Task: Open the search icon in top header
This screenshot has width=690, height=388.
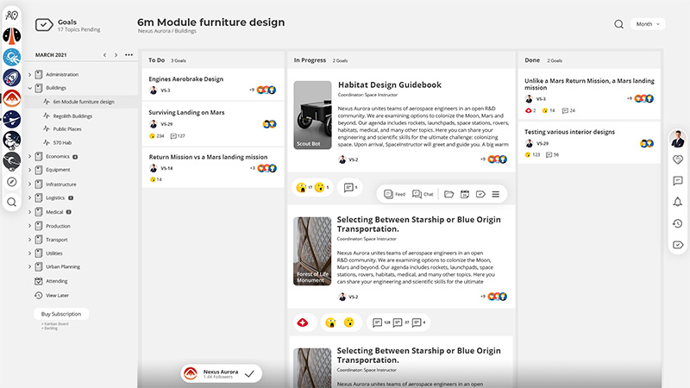Action: pyautogui.click(x=618, y=24)
